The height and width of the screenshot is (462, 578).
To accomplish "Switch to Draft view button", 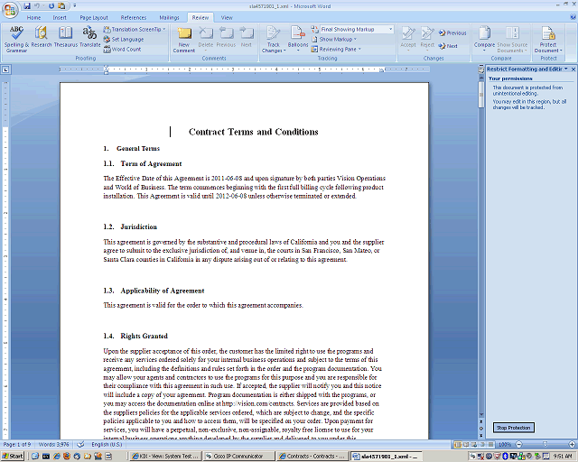I will coord(490,444).
